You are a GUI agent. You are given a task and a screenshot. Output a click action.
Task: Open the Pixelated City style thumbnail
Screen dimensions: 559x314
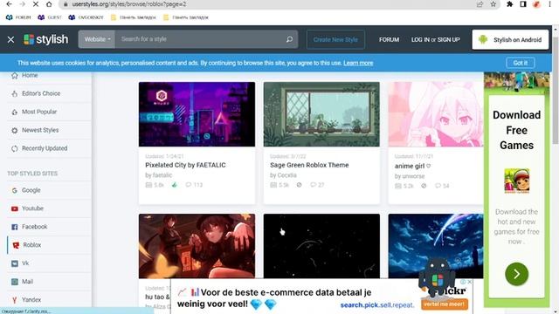coord(197,114)
